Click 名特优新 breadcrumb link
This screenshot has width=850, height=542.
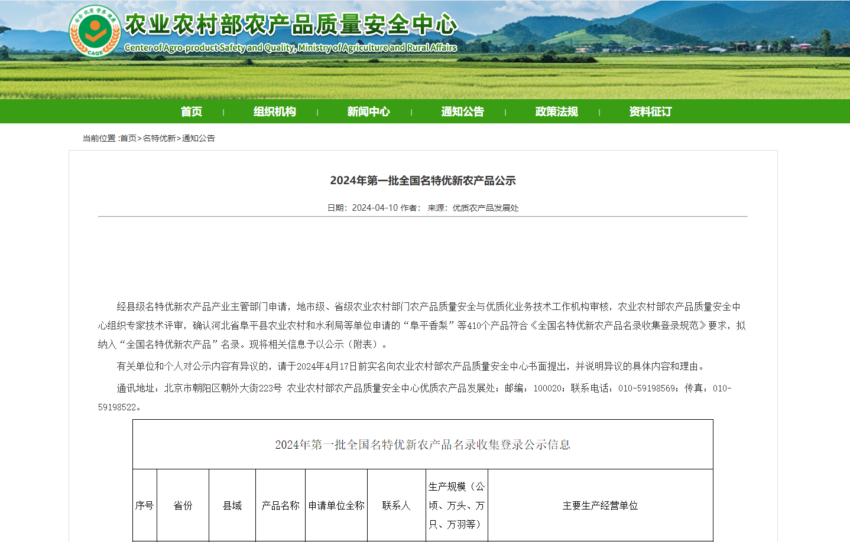click(159, 138)
